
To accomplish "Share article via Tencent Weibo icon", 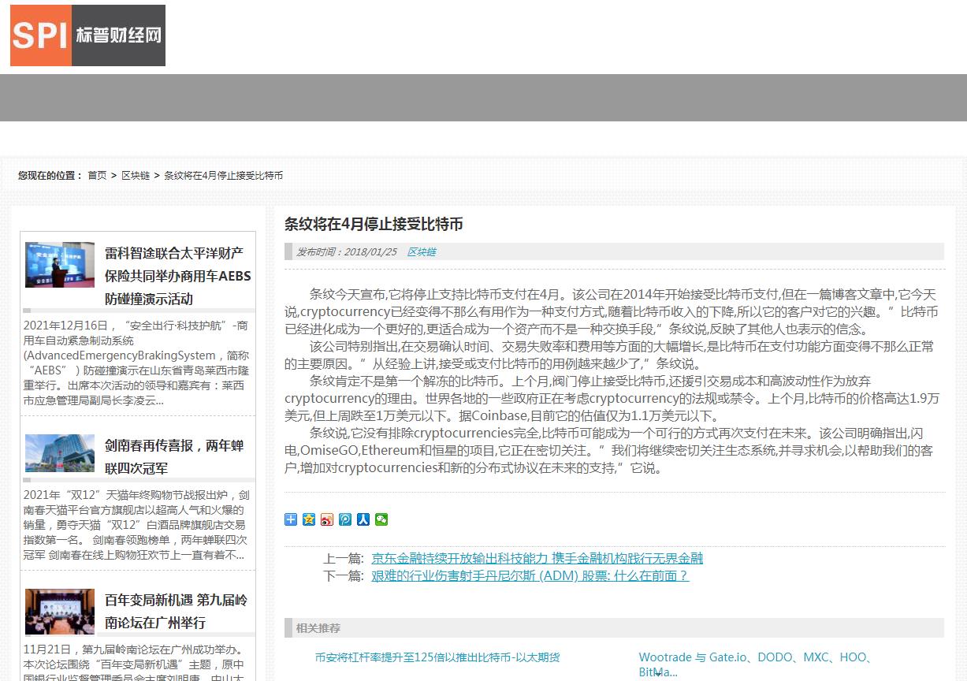I will [345, 519].
